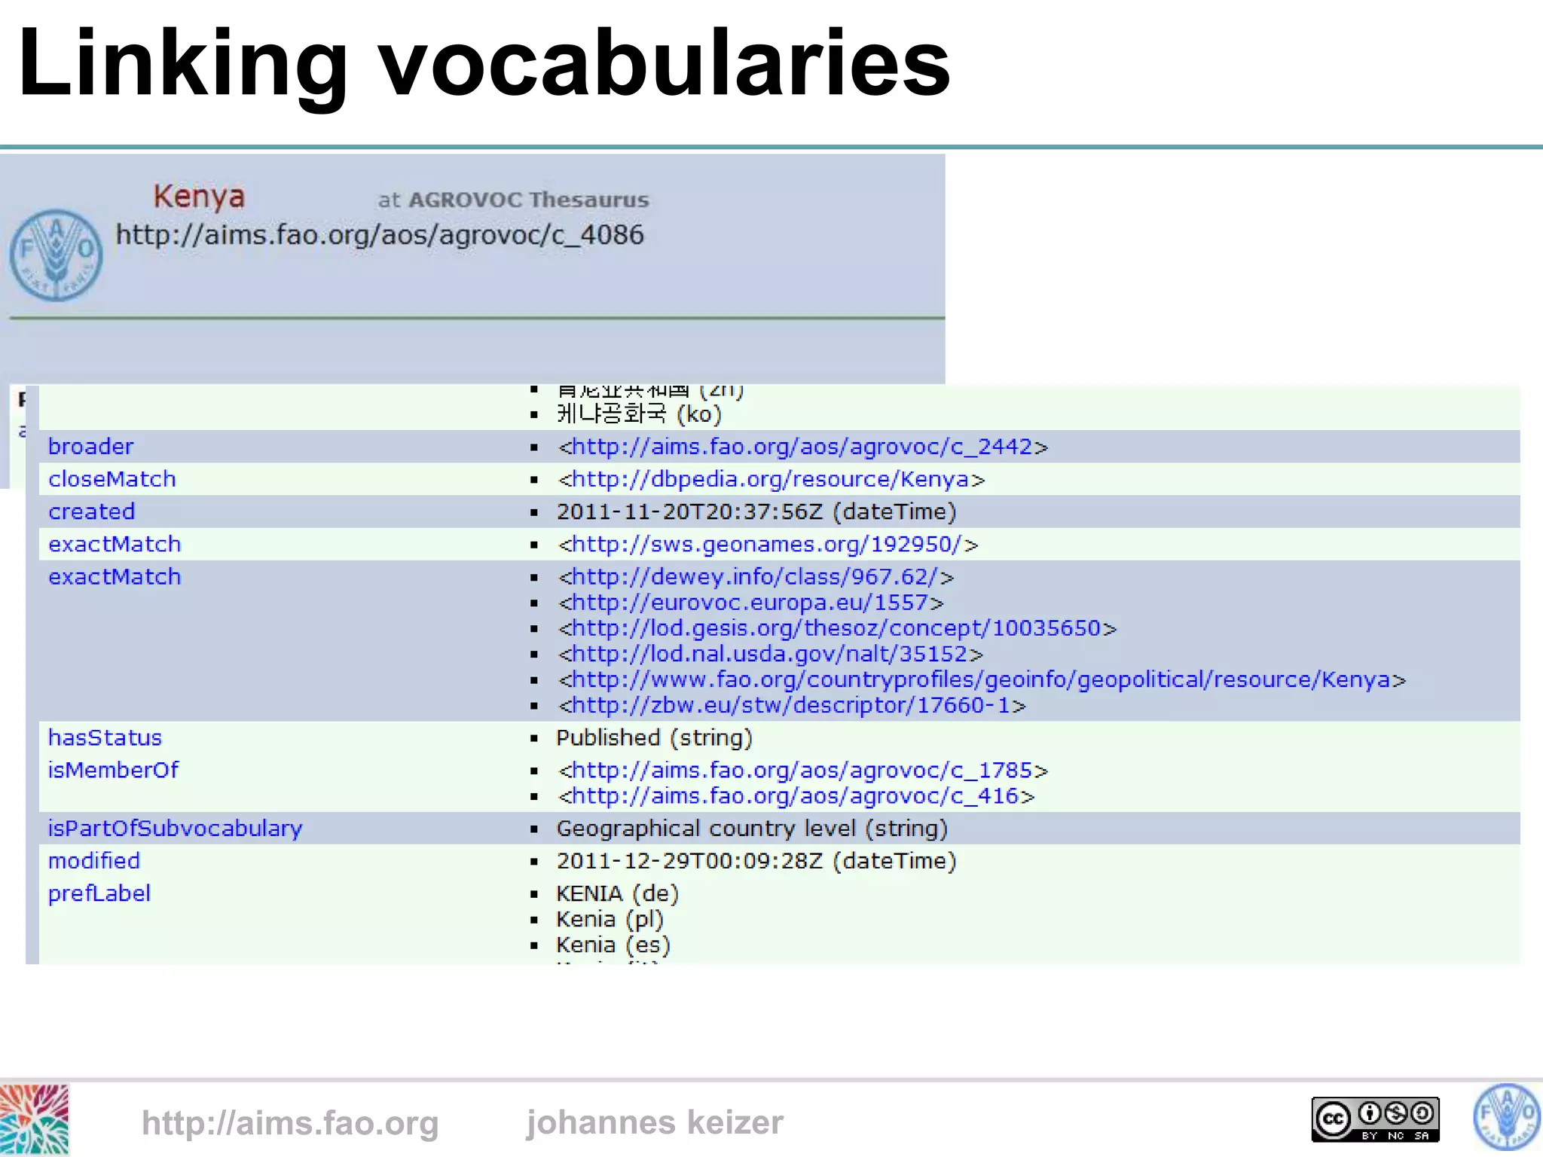Image resolution: width=1543 pixels, height=1157 pixels.
Task: Click the aims.fao.org URL in the footer
Action: pos(290,1122)
